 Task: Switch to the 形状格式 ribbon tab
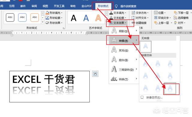103,6
